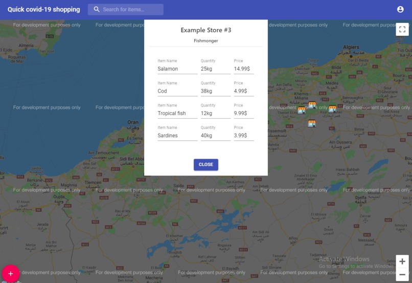412x283 pixels.
Task: Edit the 3.99$ price field
Action: coord(244,136)
